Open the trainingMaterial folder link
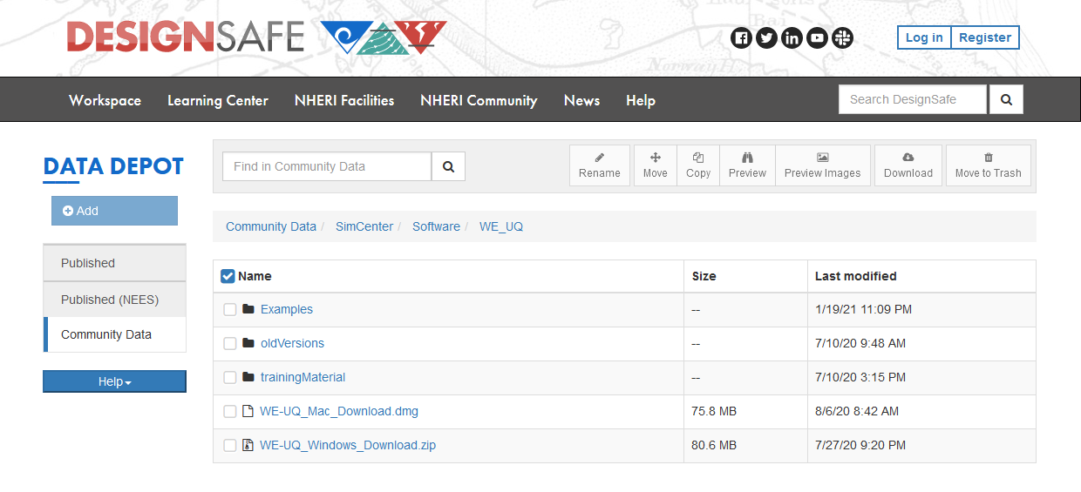This screenshot has height=492, width=1081. (x=303, y=377)
